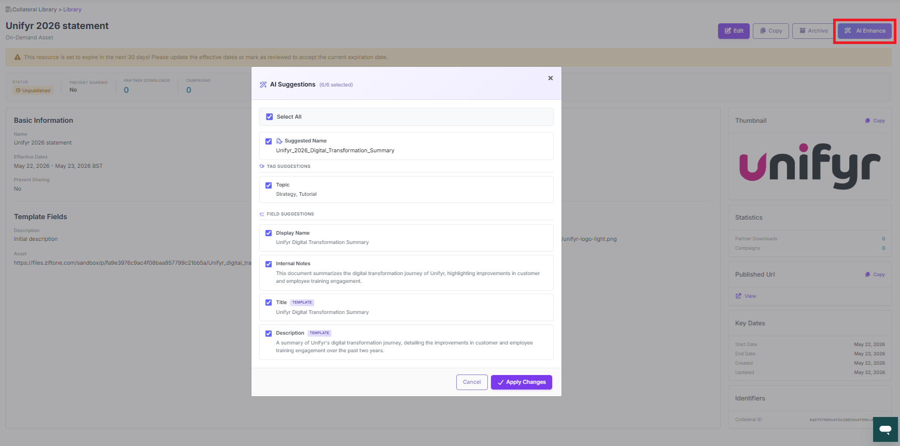Uncheck the Description template checkbox
This screenshot has width=900, height=446.
[x=269, y=334]
